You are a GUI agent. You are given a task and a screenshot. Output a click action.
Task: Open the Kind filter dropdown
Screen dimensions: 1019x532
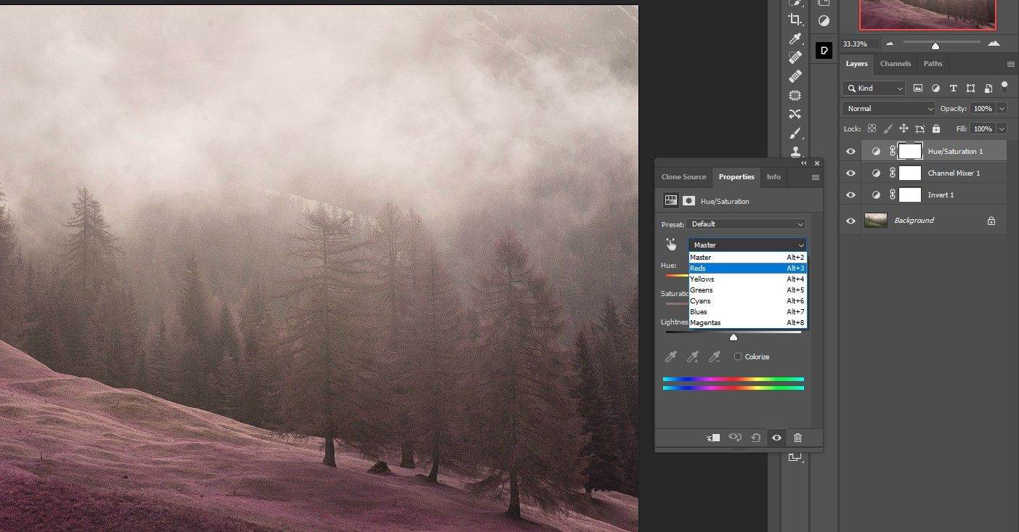pyautogui.click(x=874, y=89)
